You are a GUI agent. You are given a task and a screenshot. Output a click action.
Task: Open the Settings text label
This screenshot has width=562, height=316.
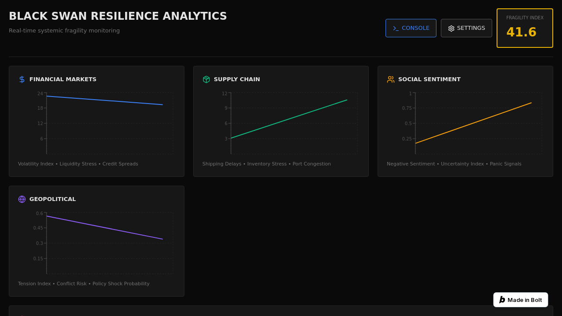tap(471, 28)
